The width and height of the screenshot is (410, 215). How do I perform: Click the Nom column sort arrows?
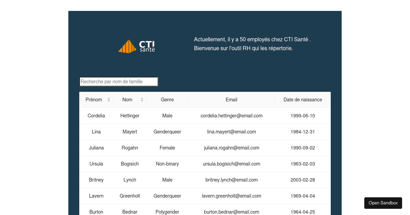pos(142,100)
